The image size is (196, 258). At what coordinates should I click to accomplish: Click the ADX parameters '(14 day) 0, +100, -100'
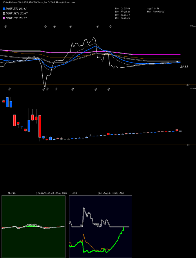[111, 193]
